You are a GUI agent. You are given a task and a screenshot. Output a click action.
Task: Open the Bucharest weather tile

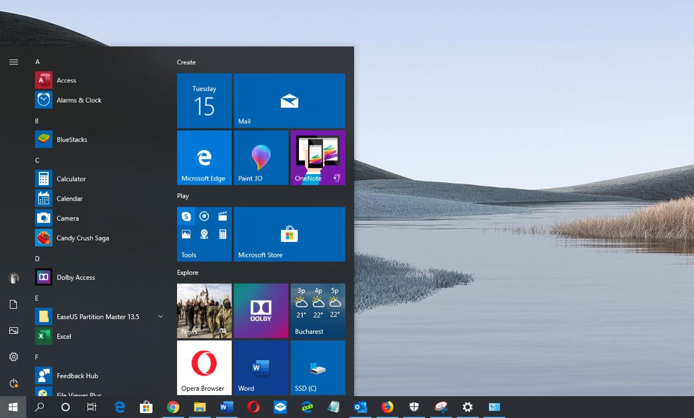318,310
